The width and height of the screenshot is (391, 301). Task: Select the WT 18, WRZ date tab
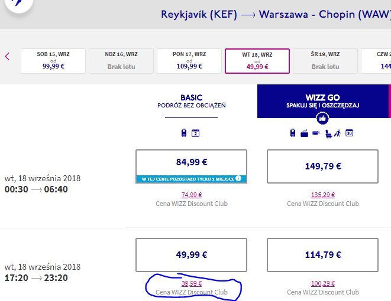(x=257, y=61)
